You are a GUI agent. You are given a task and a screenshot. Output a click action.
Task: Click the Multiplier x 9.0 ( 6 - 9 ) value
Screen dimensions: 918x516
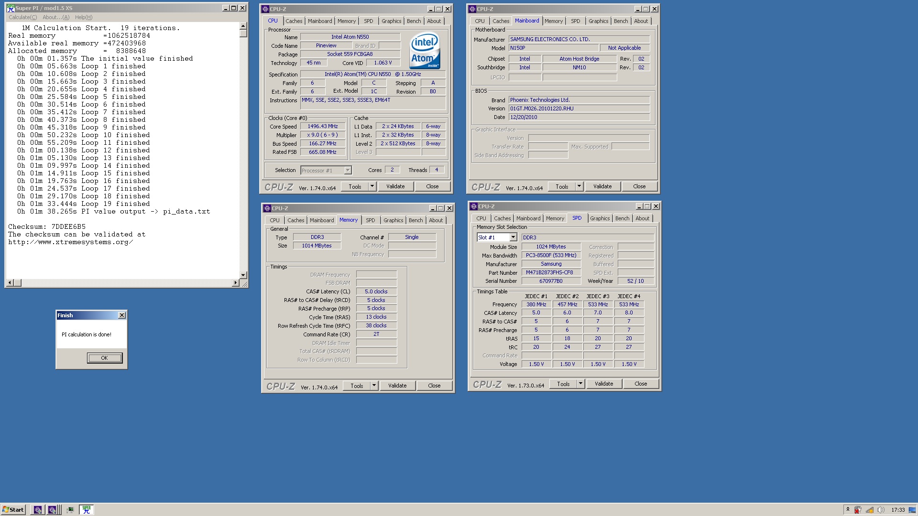[x=323, y=135]
